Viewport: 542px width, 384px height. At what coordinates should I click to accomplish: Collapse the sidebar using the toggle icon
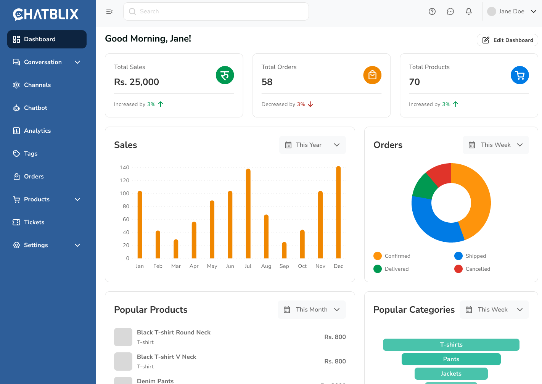(x=109, y=11)
